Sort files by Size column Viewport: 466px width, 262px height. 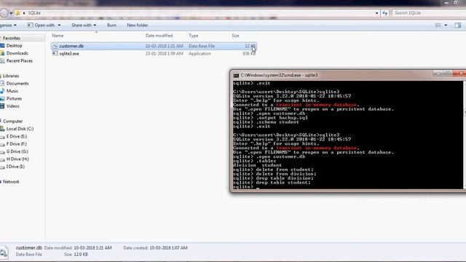(235, 36)
